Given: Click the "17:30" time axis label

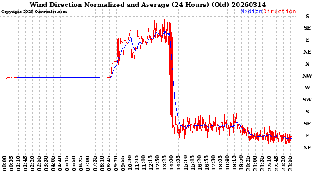Looking at the screenshot, I should pyautogui.click(x=213, y=164).
